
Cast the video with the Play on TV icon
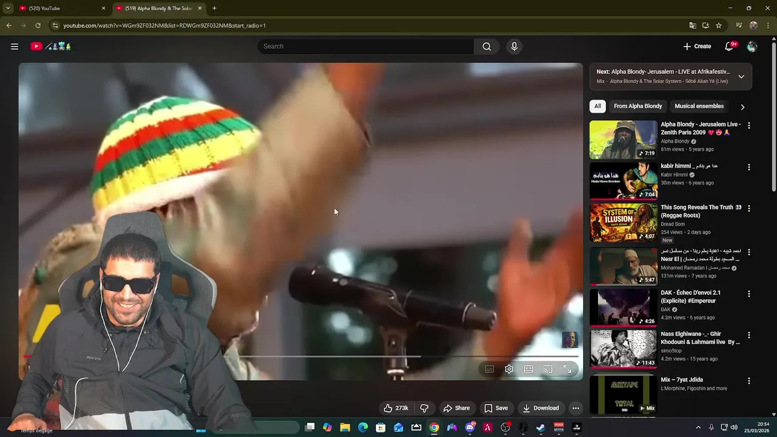(x=548, y=369)
